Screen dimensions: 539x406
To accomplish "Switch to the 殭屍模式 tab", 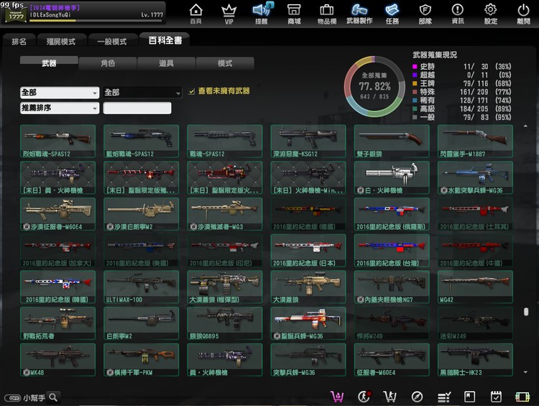I will (61, 41).
